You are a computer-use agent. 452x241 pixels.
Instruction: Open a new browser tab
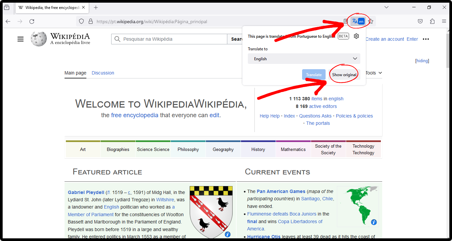pos(96,7)
